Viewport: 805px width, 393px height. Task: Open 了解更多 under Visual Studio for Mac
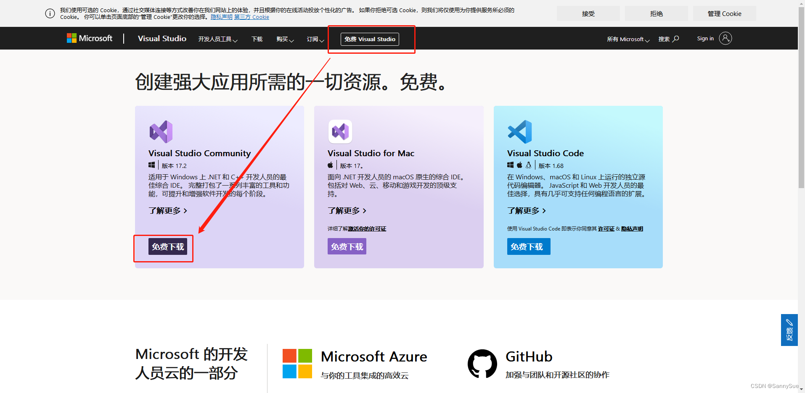pyautogui.click(x=347, y=210)
